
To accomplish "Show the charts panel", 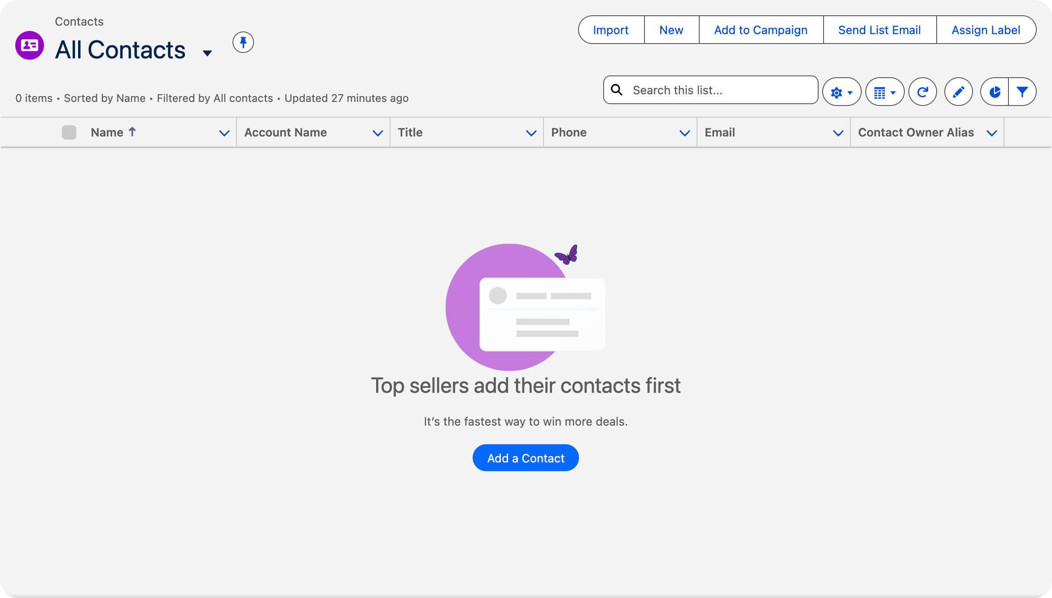I will point(995,92).
